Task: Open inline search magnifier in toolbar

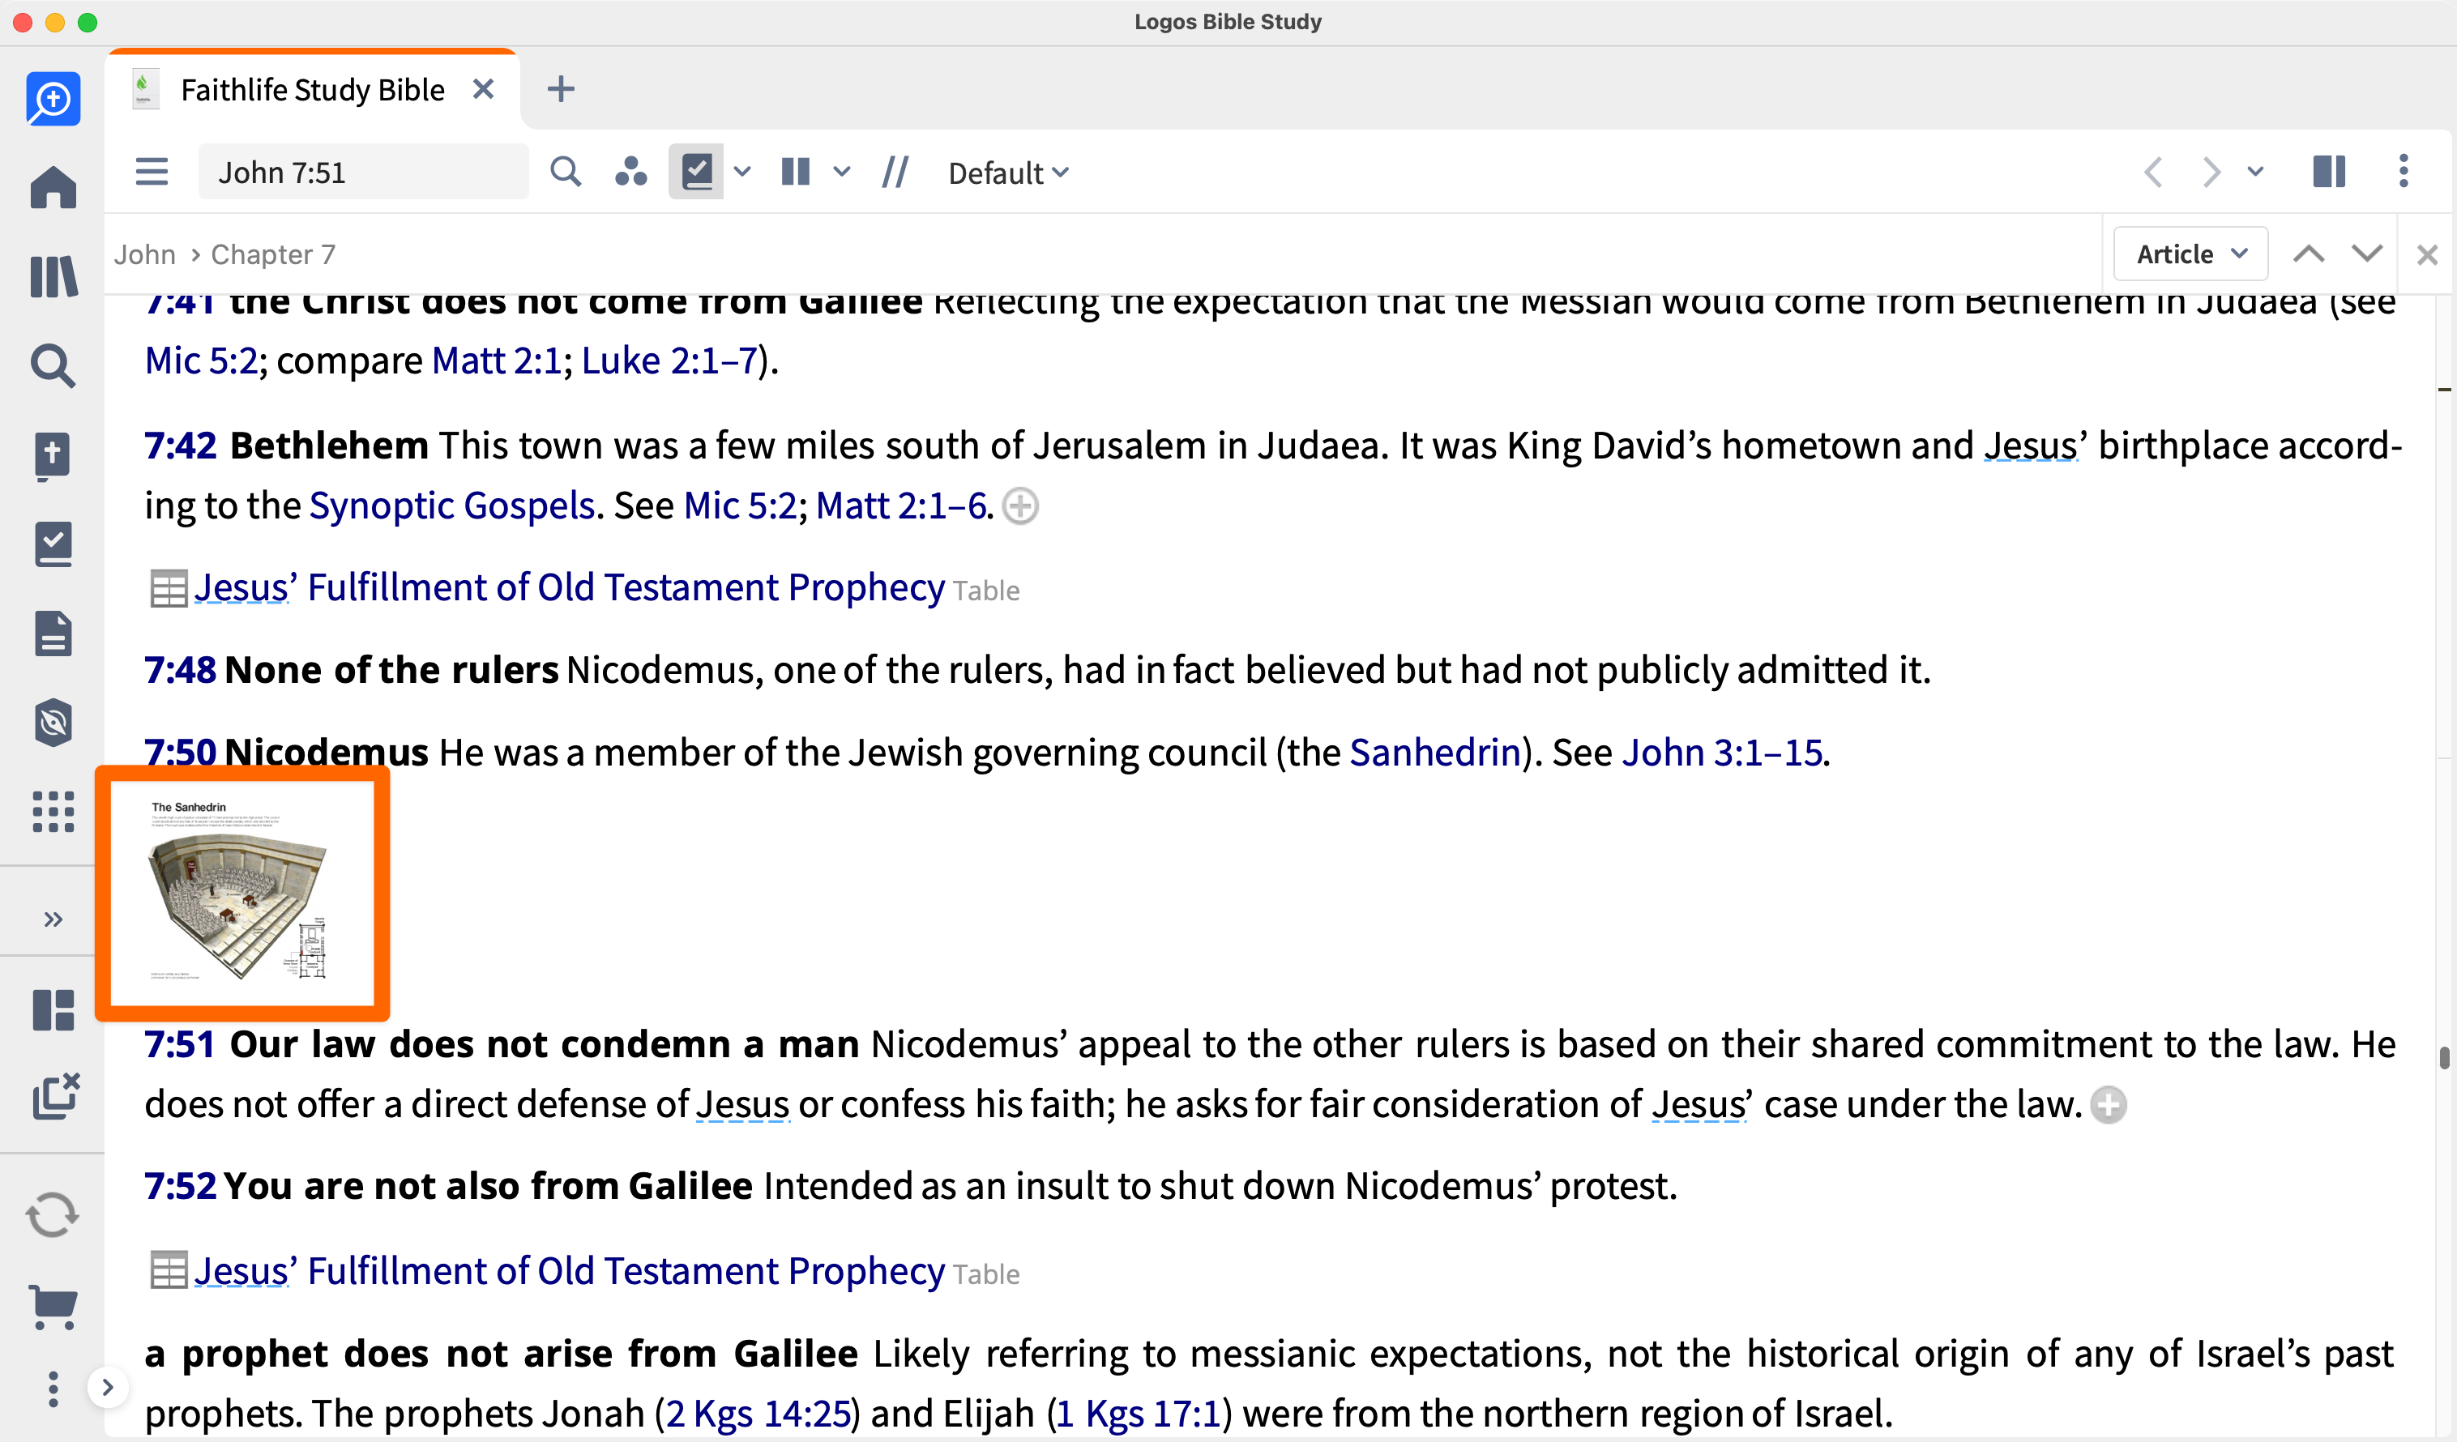Action: point(566,172)
